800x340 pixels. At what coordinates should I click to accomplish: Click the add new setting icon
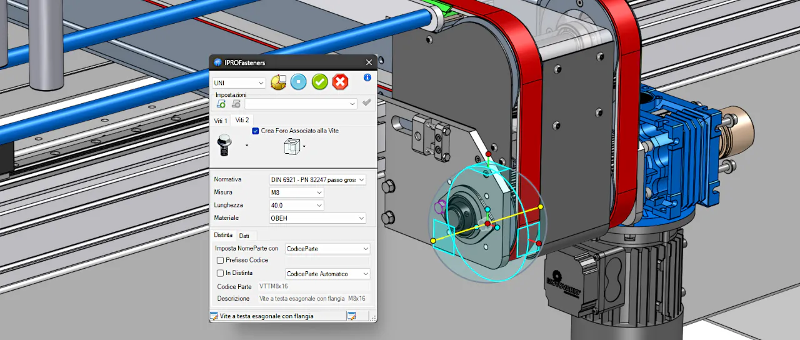(x=221, y=104)
